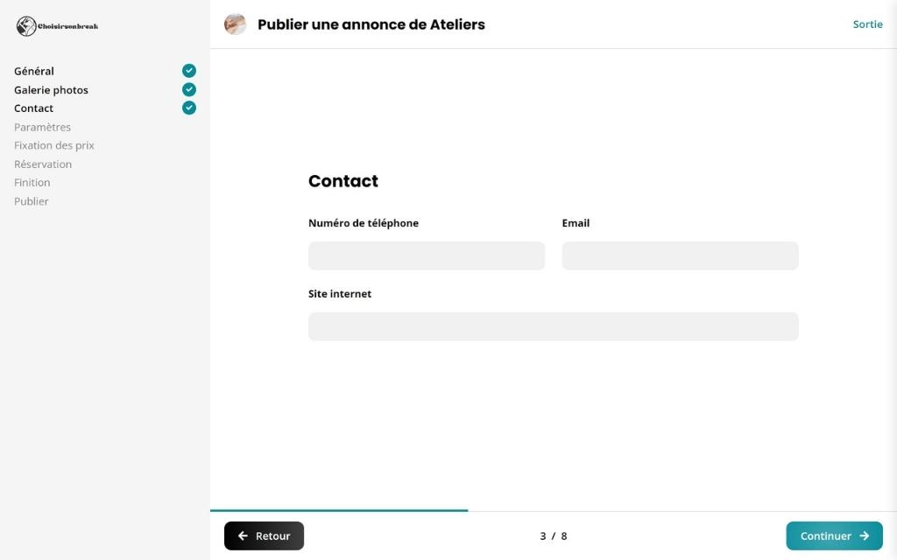The image size is (897, 560).
Task: Focus the Site internet input field
Action: point(553,326)
